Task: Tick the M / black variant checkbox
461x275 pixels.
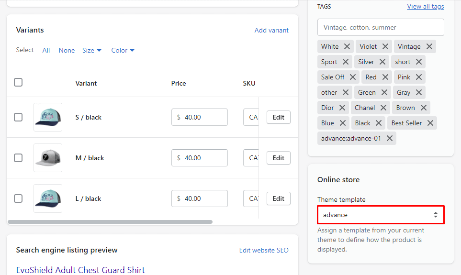Action: coord(18,158)
